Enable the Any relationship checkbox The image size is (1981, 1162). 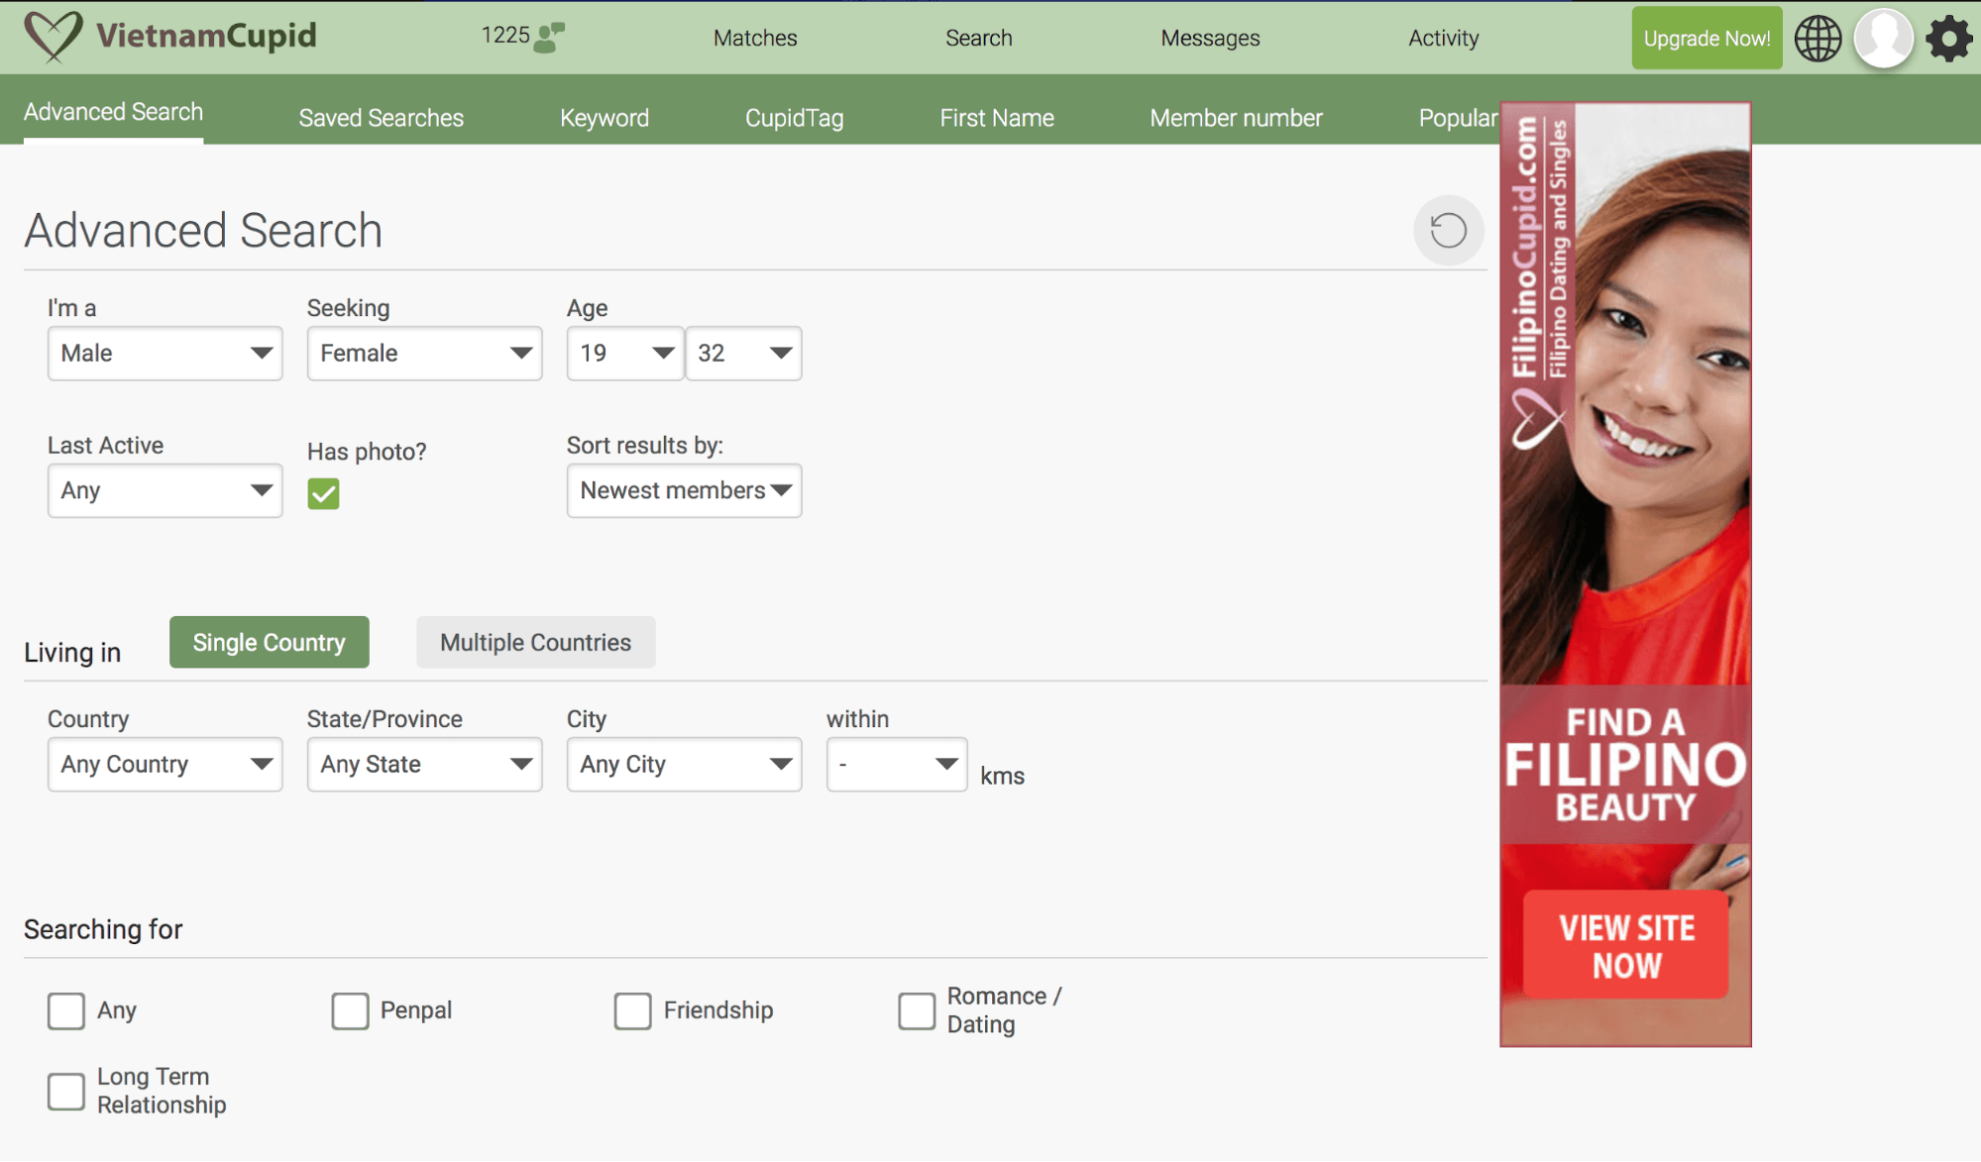(x=66, y=1009)
